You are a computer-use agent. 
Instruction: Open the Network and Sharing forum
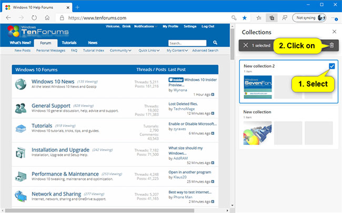tap(56, 194)
